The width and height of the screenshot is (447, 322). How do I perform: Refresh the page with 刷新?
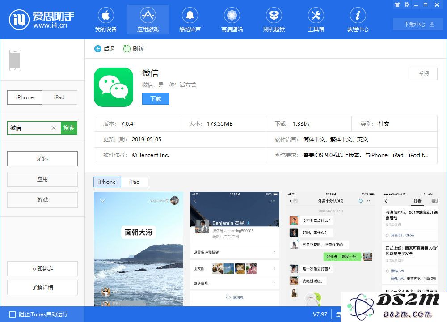[133, 49]
